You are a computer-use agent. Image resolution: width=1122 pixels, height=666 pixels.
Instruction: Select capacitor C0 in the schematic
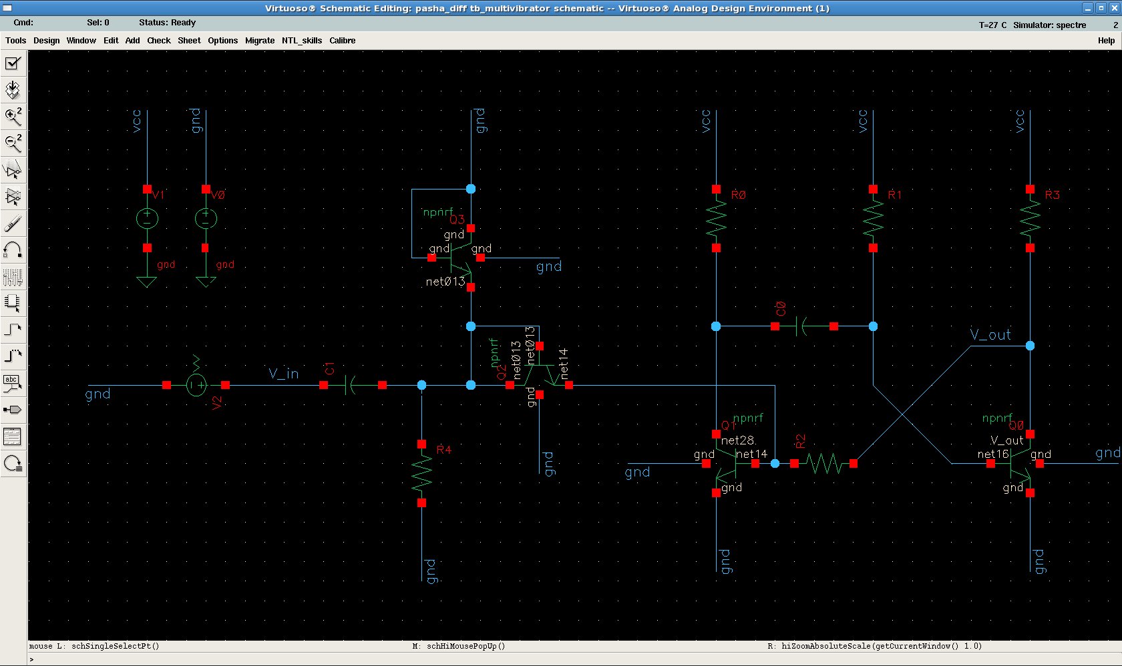click(803, 326)
